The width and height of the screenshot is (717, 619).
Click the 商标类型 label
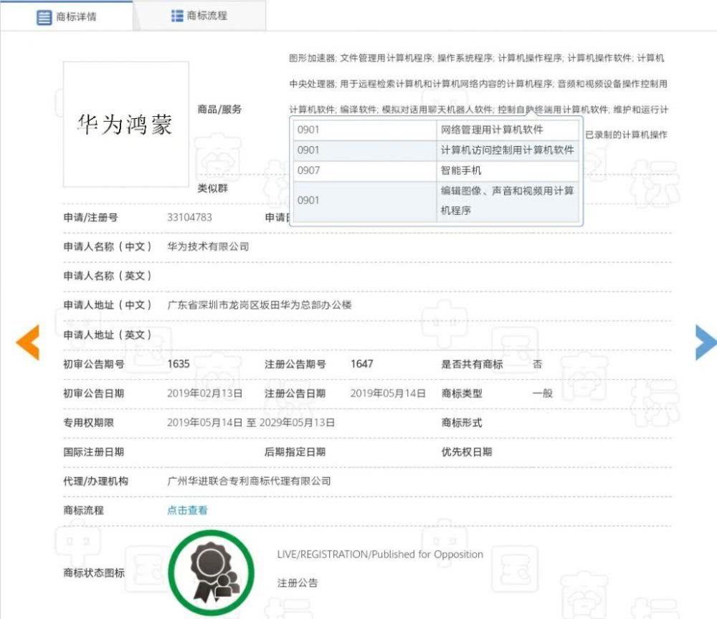click(x=461, y=393)
